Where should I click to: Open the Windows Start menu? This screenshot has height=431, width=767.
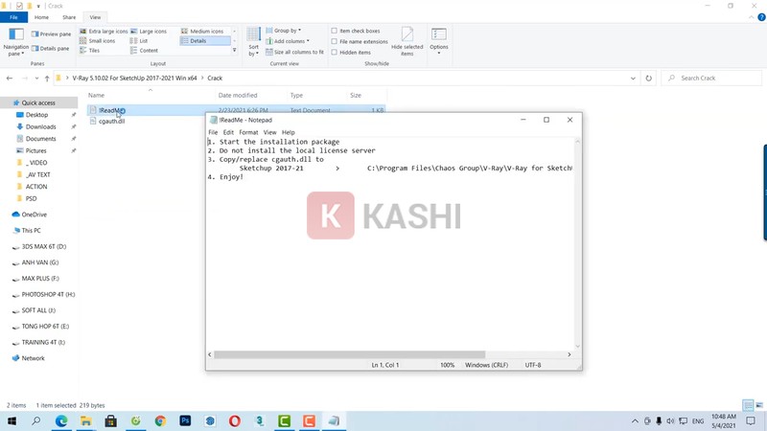pyautogui.click(x=12, y=420)
